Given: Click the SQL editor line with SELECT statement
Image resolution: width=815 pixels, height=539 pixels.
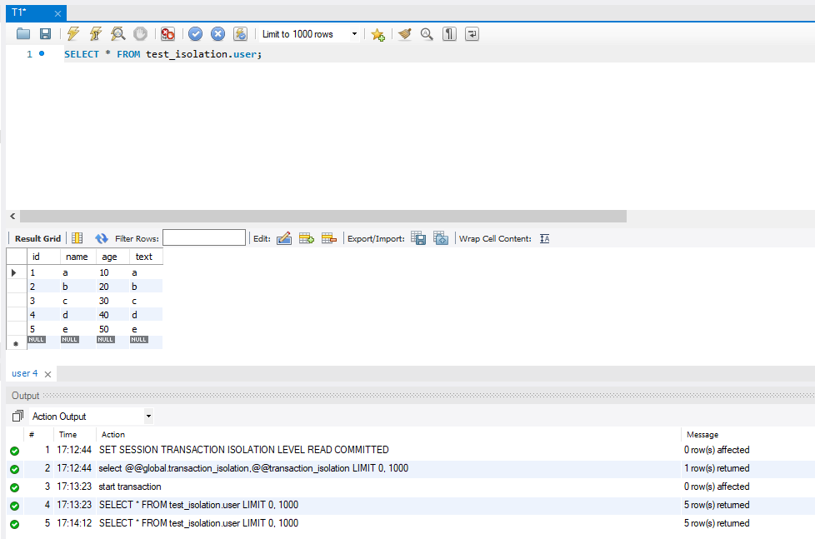Looking at the screenshot, I should tap(163, 54).
